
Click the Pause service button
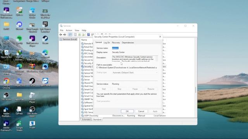point(135,89)
